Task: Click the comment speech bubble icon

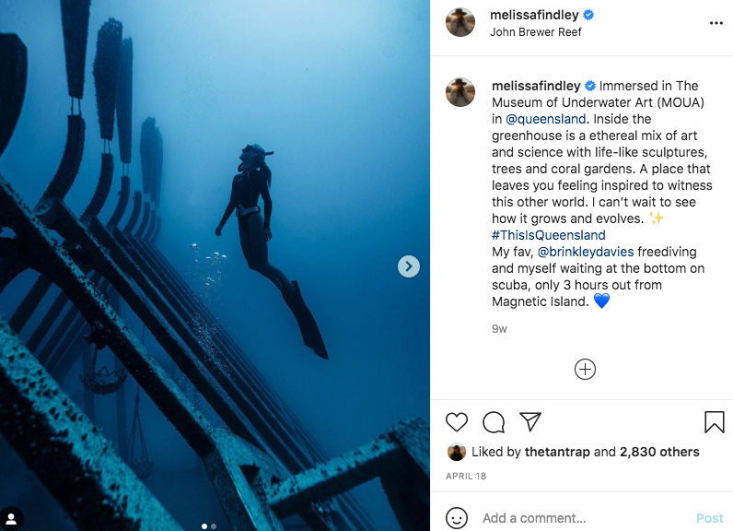Action: pyautogui.click(x=494, y=422)
